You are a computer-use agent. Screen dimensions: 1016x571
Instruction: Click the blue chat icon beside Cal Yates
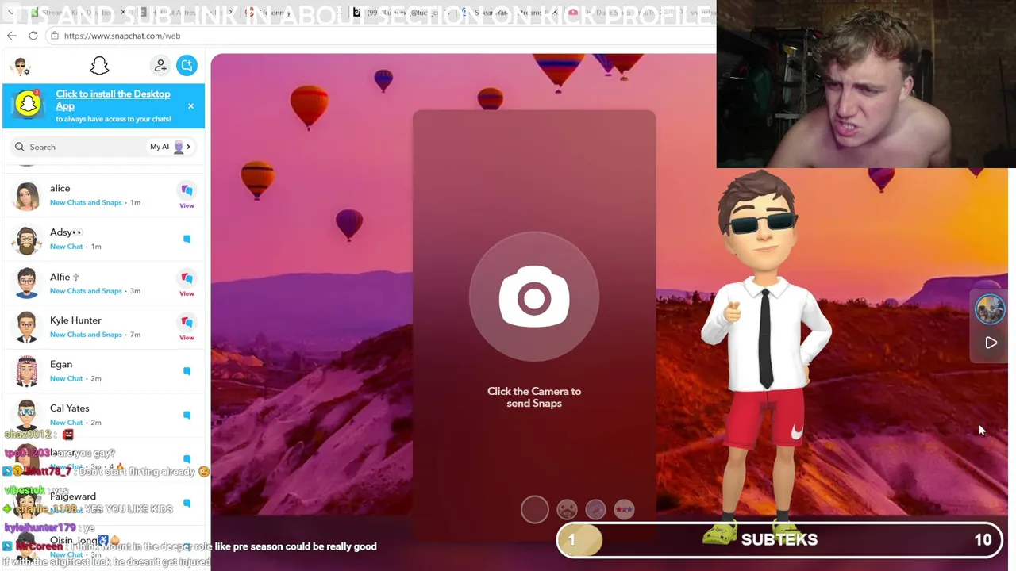tap(187, 415)
